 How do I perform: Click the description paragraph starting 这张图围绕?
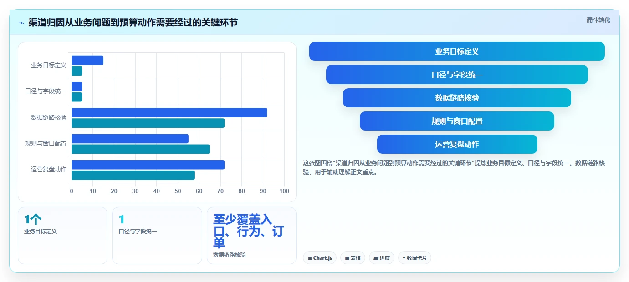coord(454,167)
